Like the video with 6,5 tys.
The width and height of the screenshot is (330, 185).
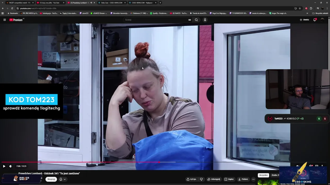(191, 179)
